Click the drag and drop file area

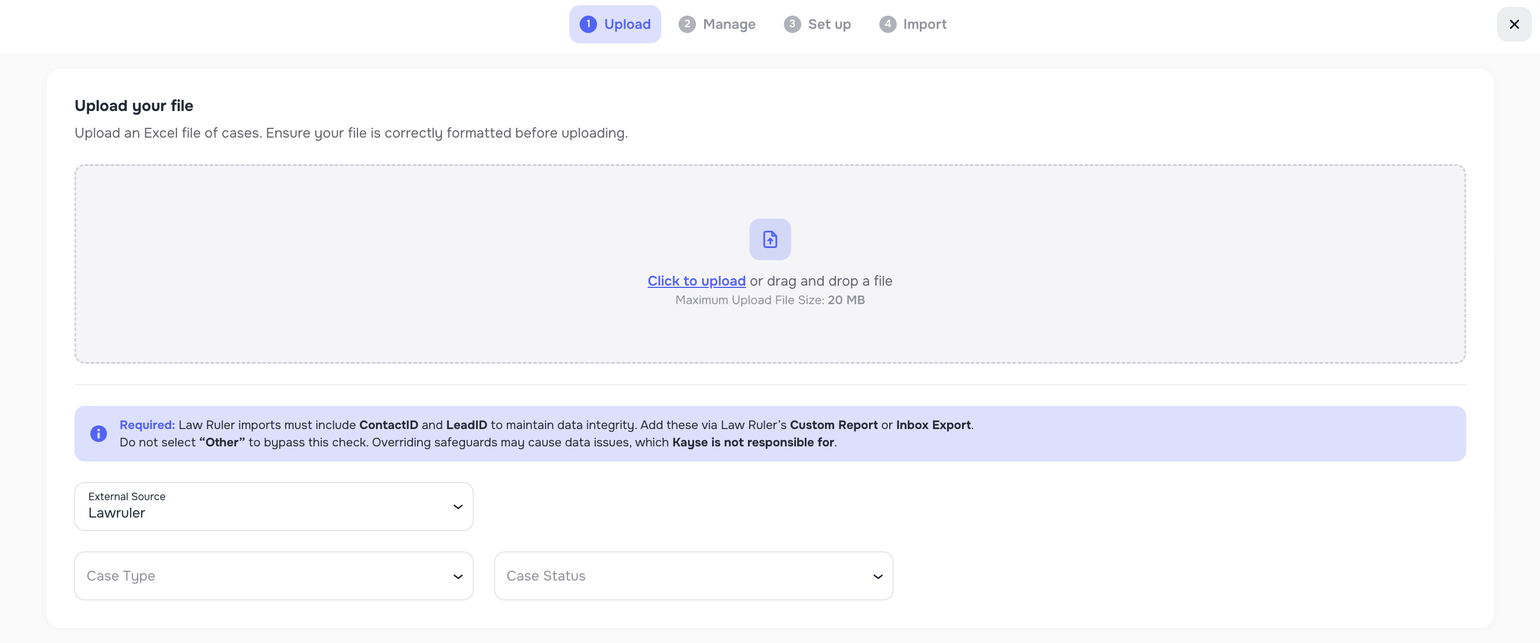[x=769, y=265]
